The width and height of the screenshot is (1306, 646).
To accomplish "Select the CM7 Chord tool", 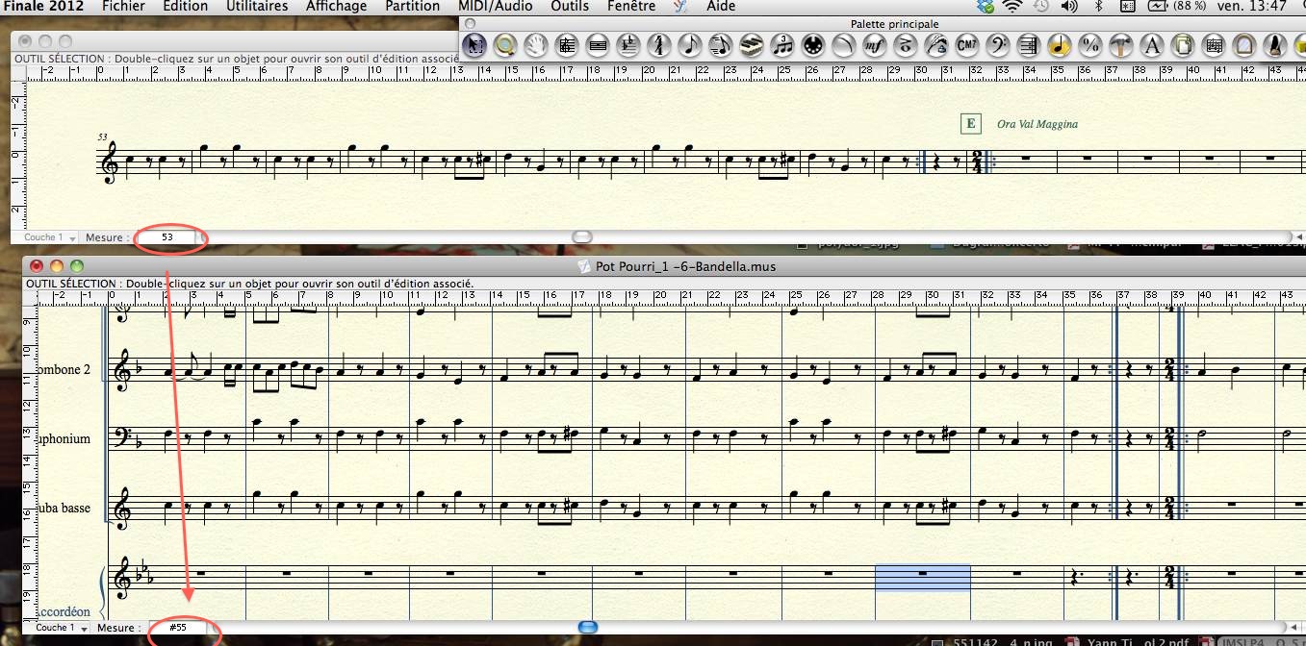I will 967,44.
